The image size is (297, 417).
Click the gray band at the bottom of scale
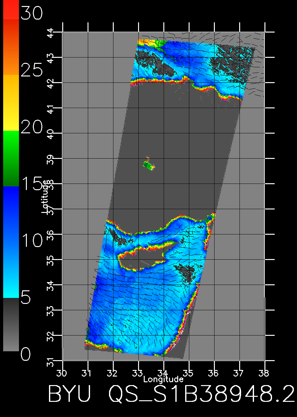(11, 324)
